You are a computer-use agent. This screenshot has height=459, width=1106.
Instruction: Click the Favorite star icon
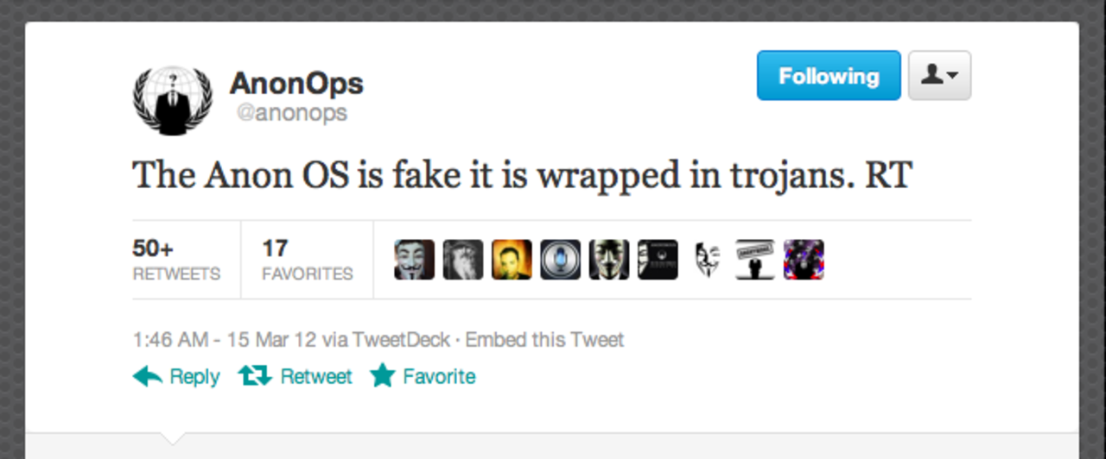coord(383,376)
